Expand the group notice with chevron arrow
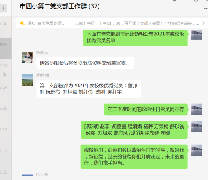Viewport: 208px width, 180px height. (203, 23)
